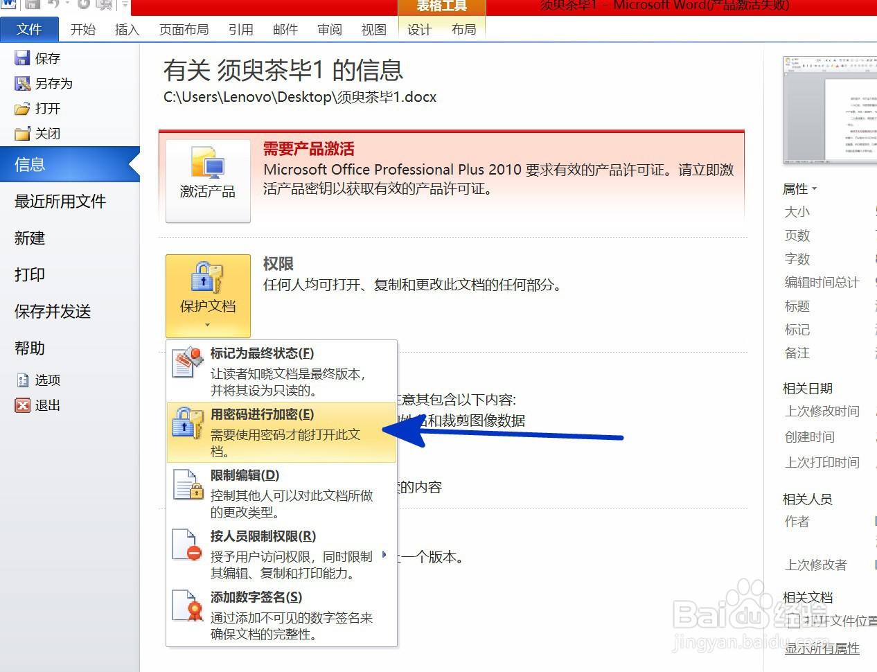Click the 上次修改时间 property label
This screenshot has width=877, height=672.
[822, 412]
